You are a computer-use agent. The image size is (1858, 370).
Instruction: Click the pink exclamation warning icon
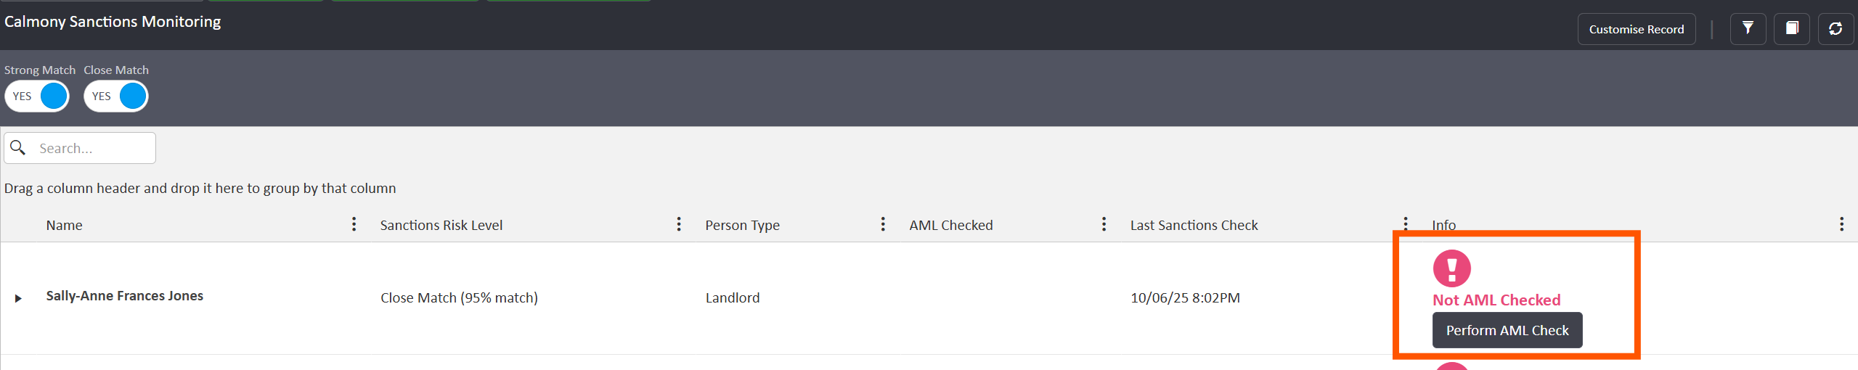coord(1452,268)
